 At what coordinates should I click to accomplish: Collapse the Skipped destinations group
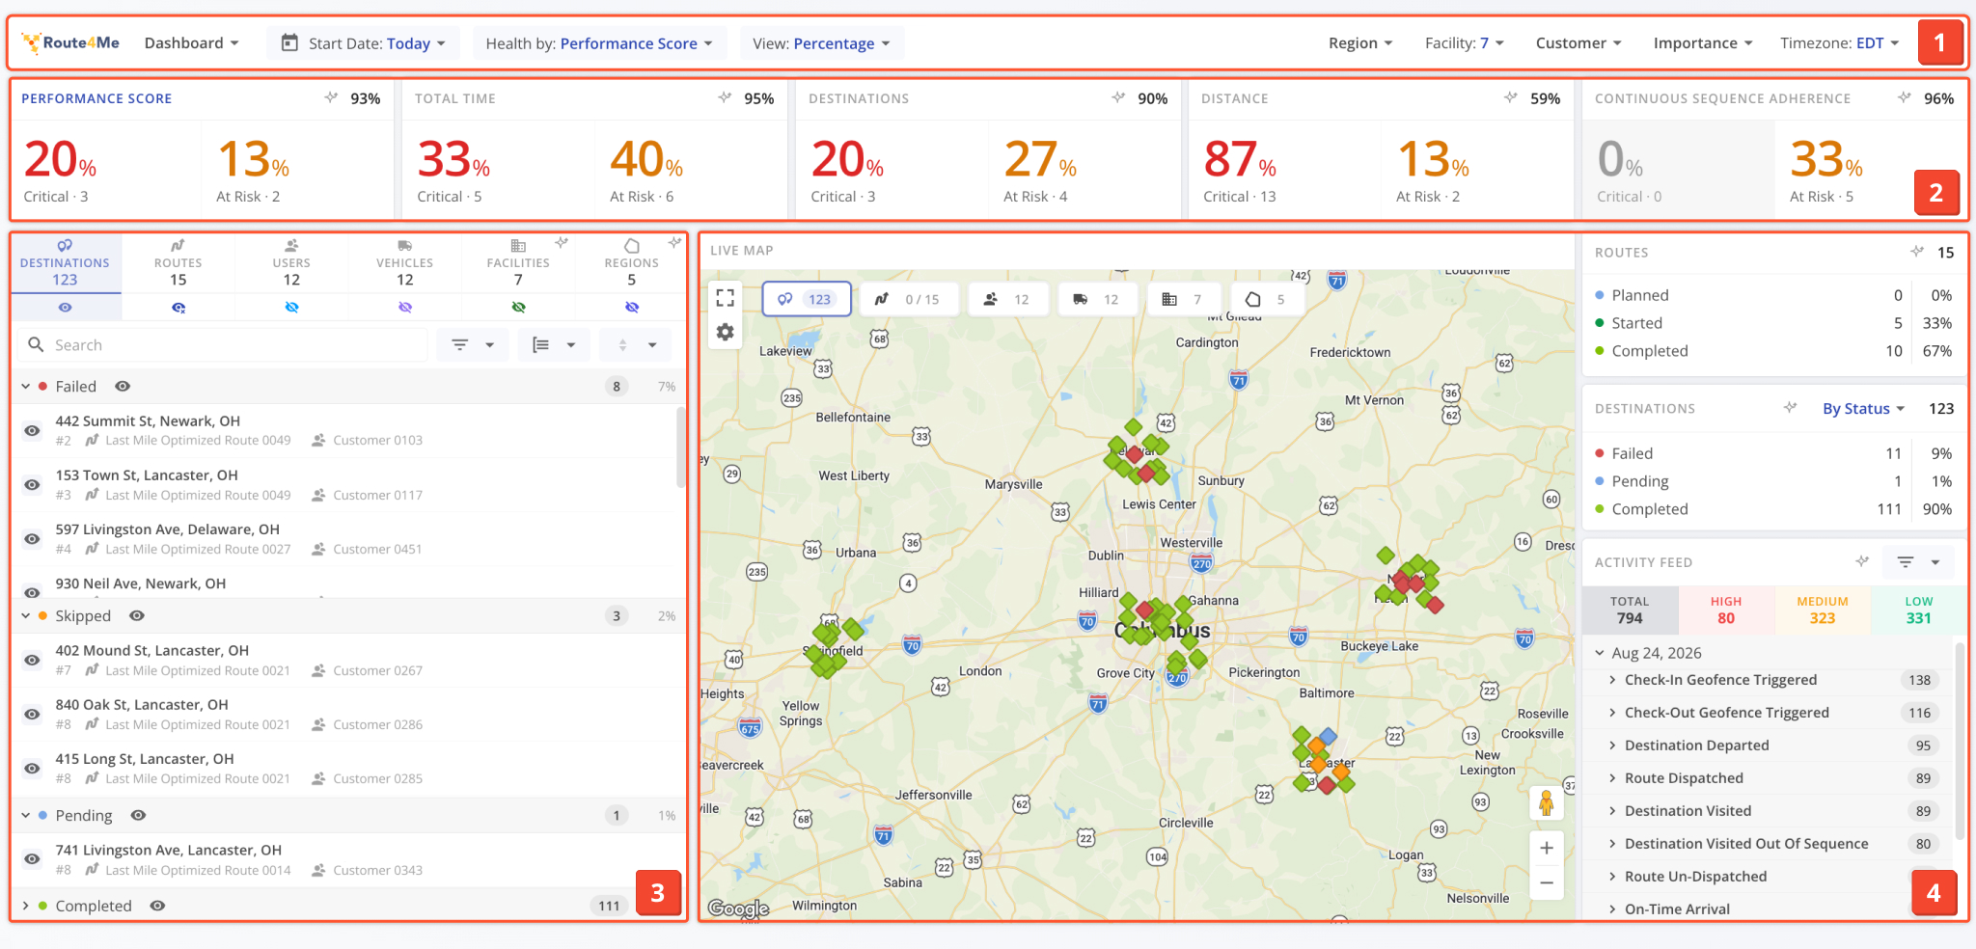[26, 615]
